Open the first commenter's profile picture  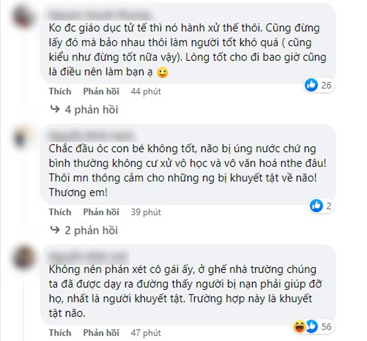[x=24, y=17]
